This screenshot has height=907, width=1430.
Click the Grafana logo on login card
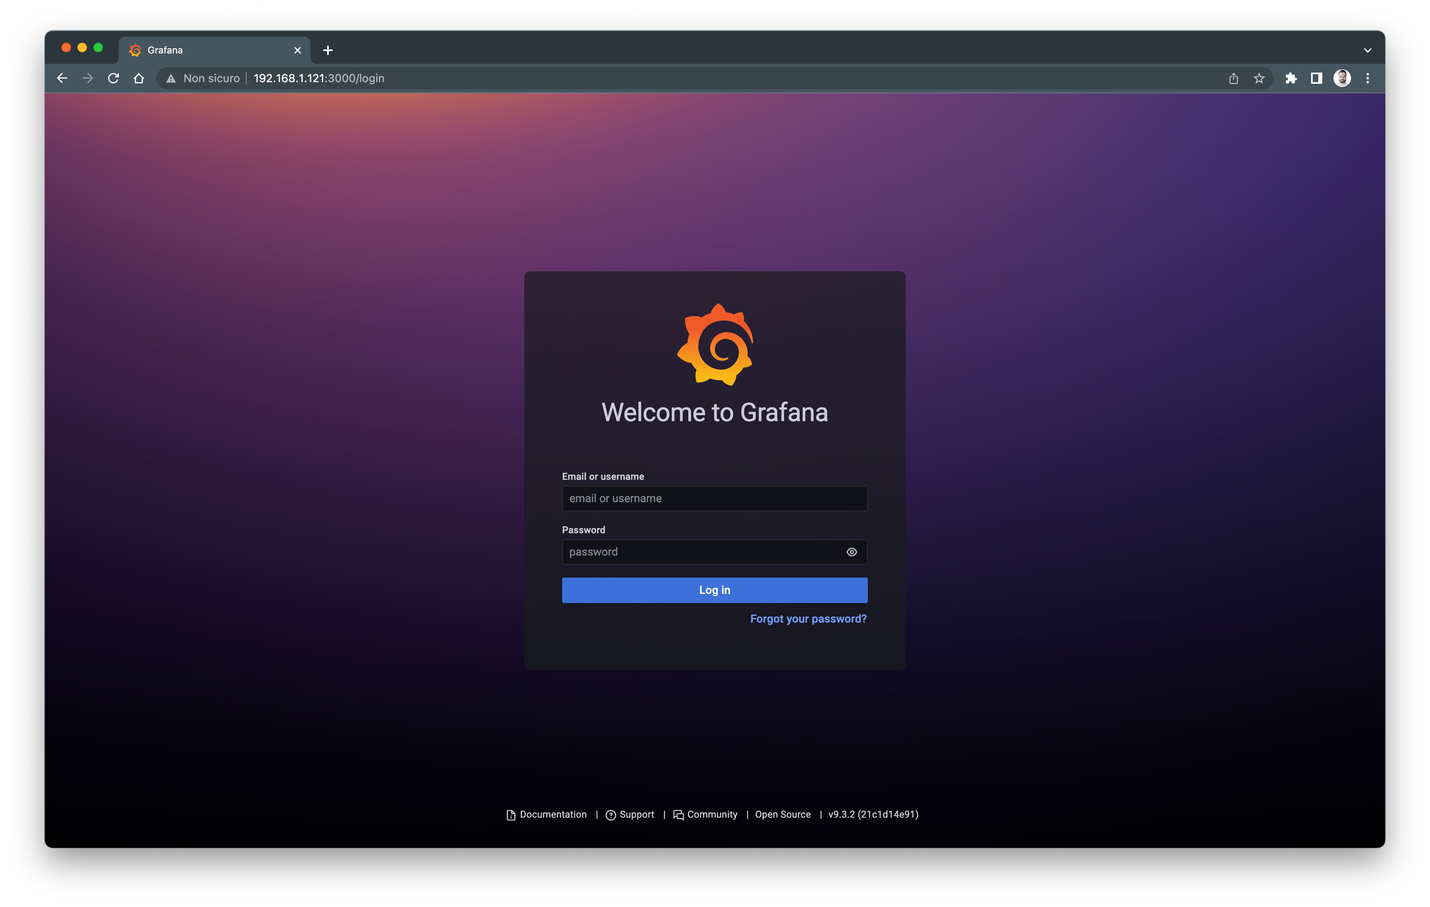[715, 344]
